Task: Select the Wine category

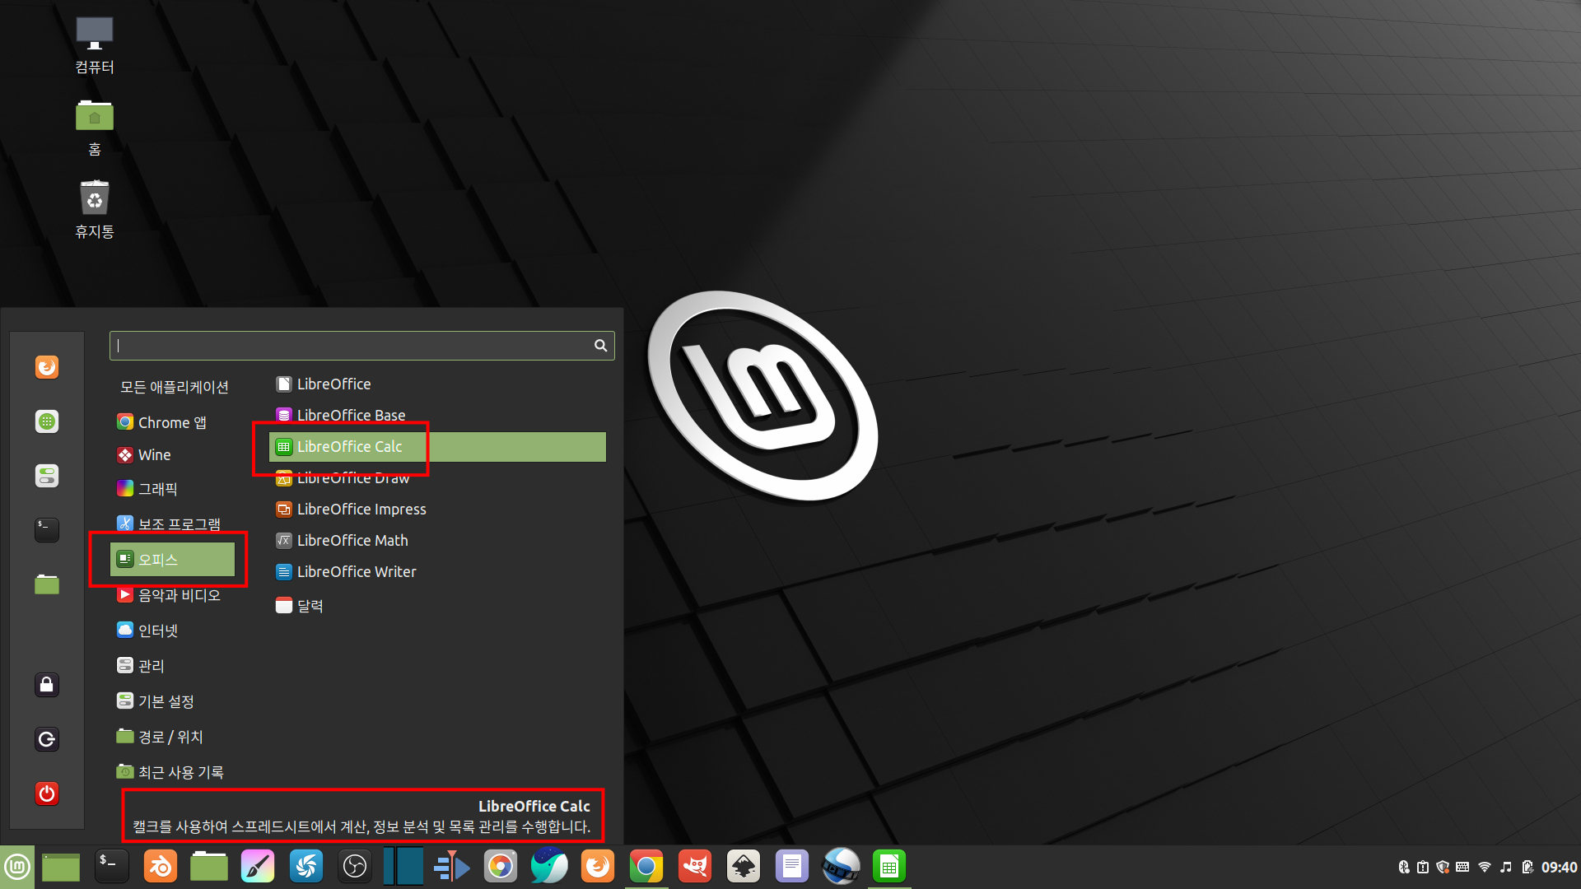Action: 173,455
